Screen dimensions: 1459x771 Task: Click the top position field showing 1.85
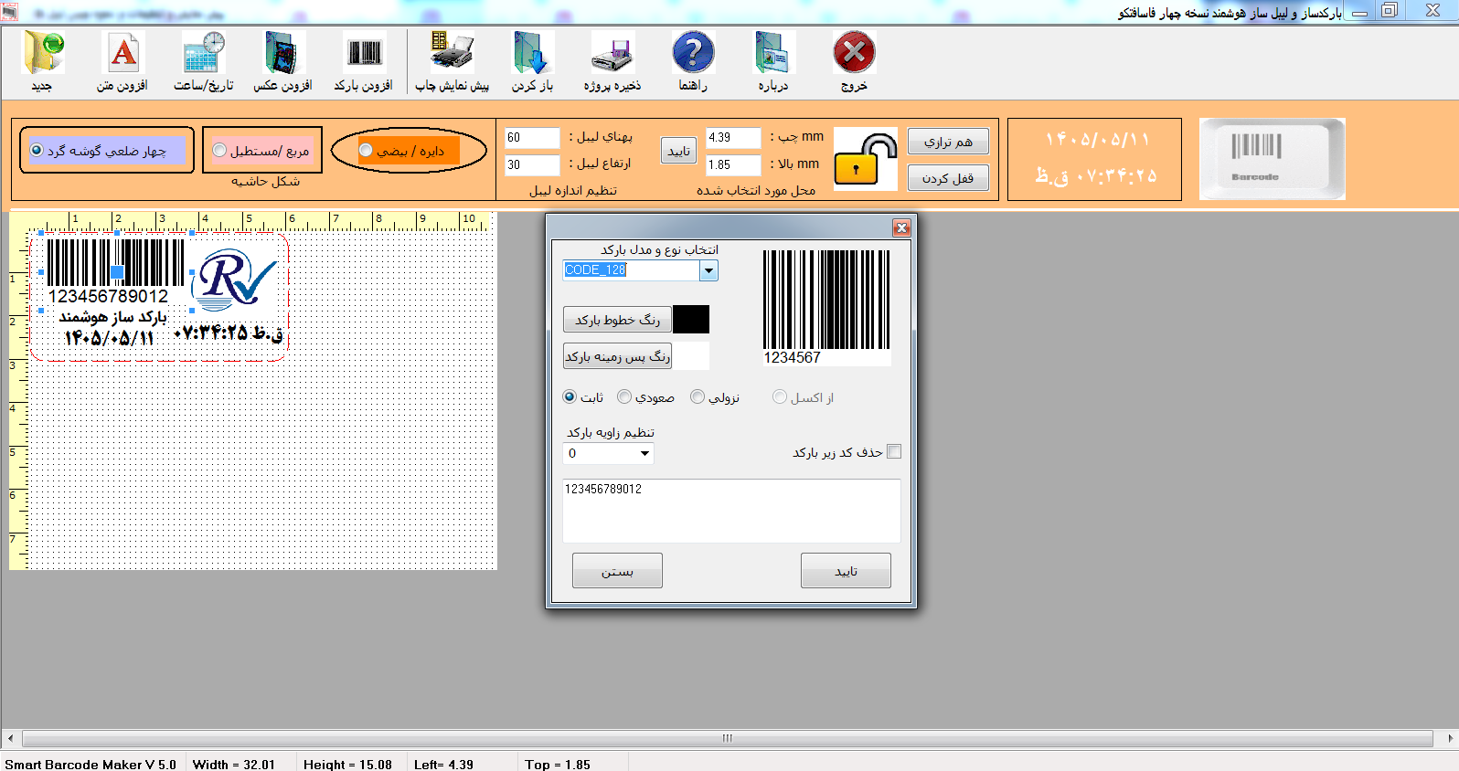click(x=733, y=164)
